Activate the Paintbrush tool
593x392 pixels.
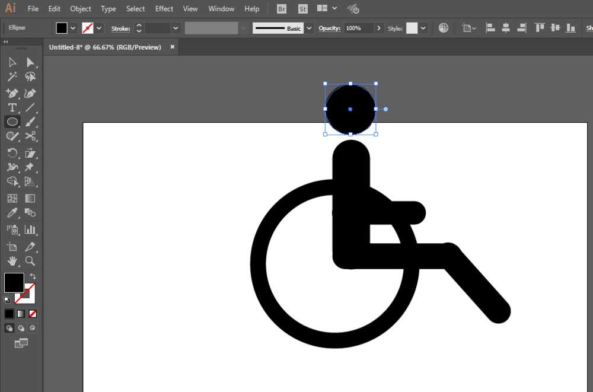tap(31, 121)
